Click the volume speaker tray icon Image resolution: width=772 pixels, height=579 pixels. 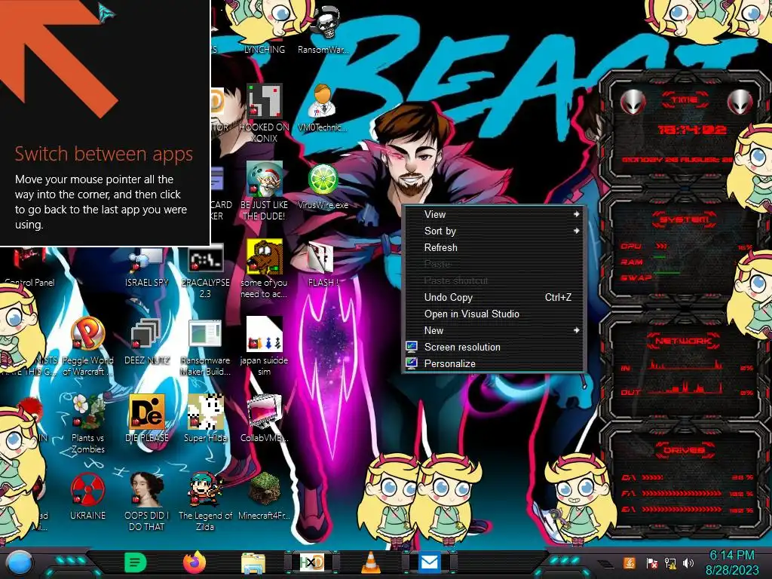tap(688, 563)
